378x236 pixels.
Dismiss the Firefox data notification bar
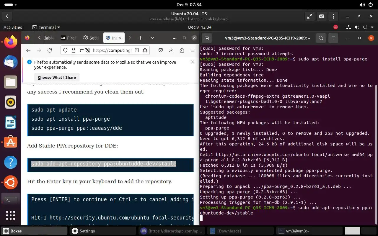(x=193, y=62)
